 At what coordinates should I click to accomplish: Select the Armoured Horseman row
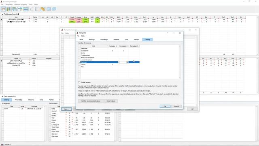coord(110,58)
